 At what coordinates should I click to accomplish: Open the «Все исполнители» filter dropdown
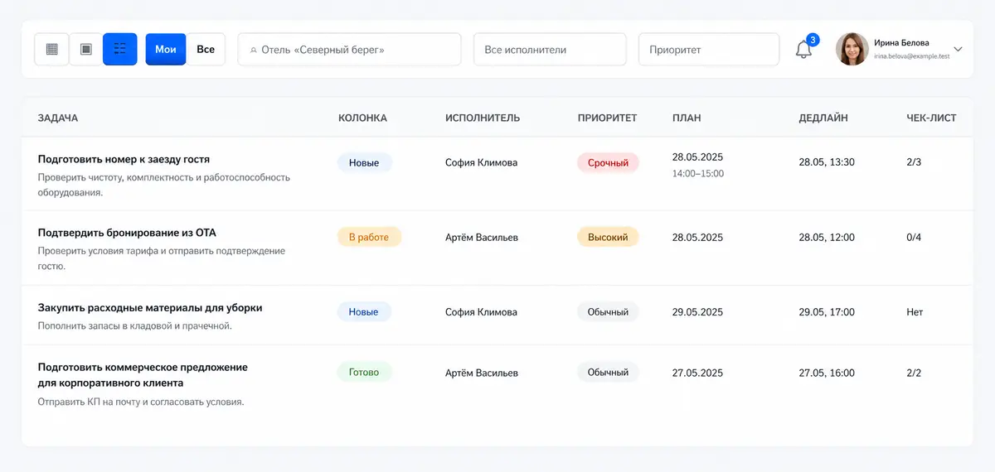tap(550, 49)
